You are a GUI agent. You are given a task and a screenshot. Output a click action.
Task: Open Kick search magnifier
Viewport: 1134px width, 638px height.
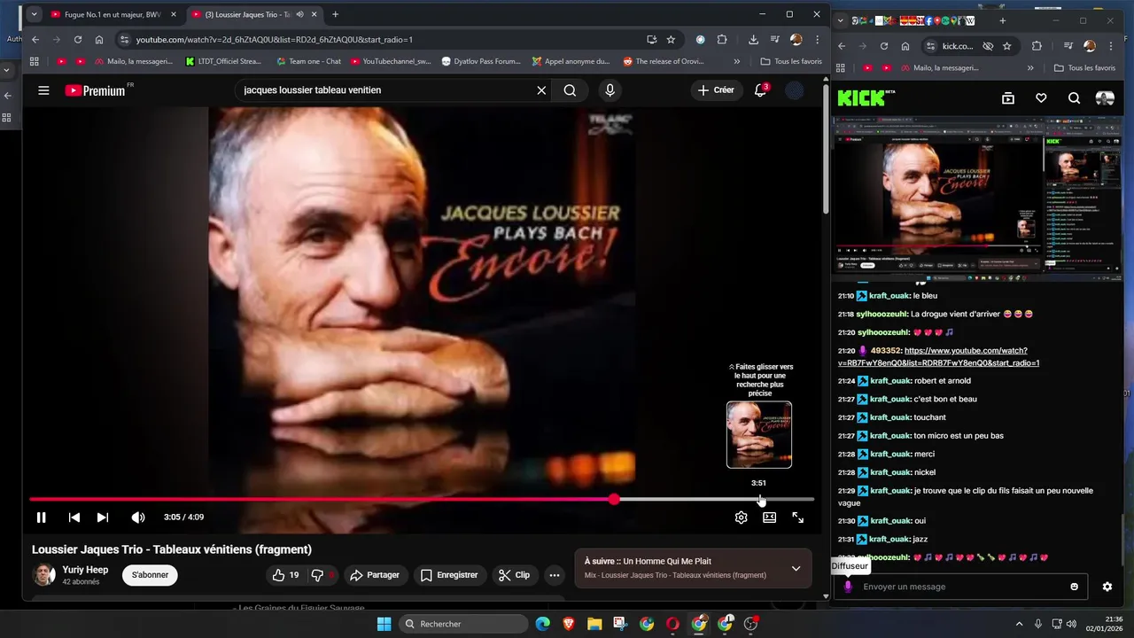1074,98
